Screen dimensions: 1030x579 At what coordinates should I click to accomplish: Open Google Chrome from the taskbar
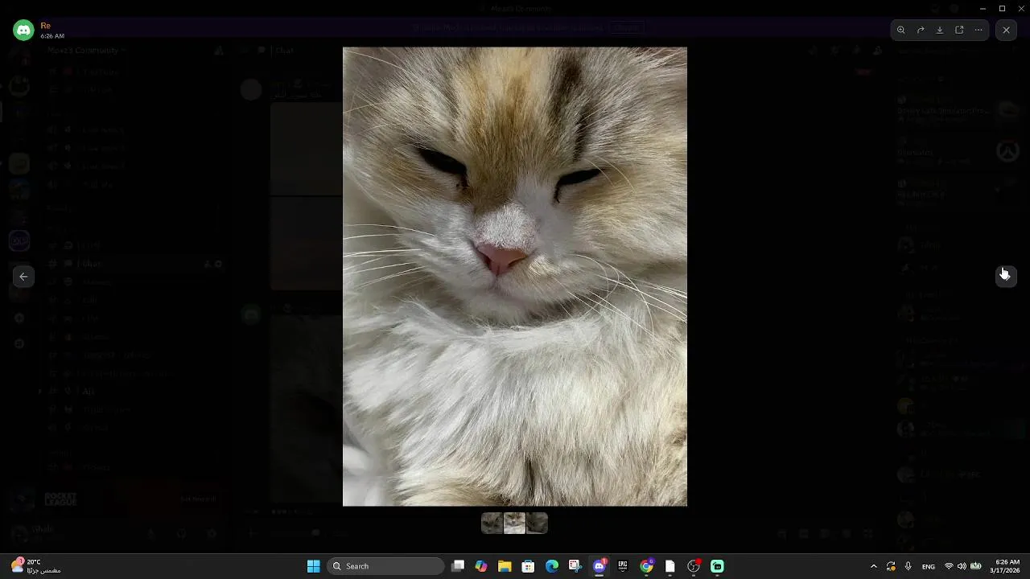(x=646, y=566)
